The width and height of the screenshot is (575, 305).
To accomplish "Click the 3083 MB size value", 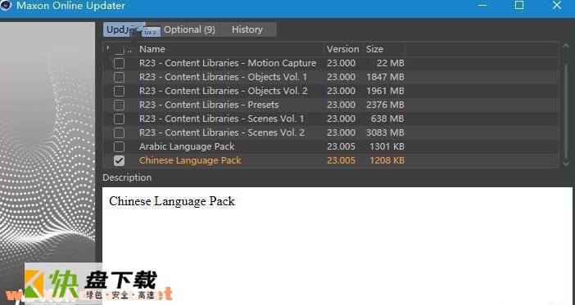I will (385, 132).
